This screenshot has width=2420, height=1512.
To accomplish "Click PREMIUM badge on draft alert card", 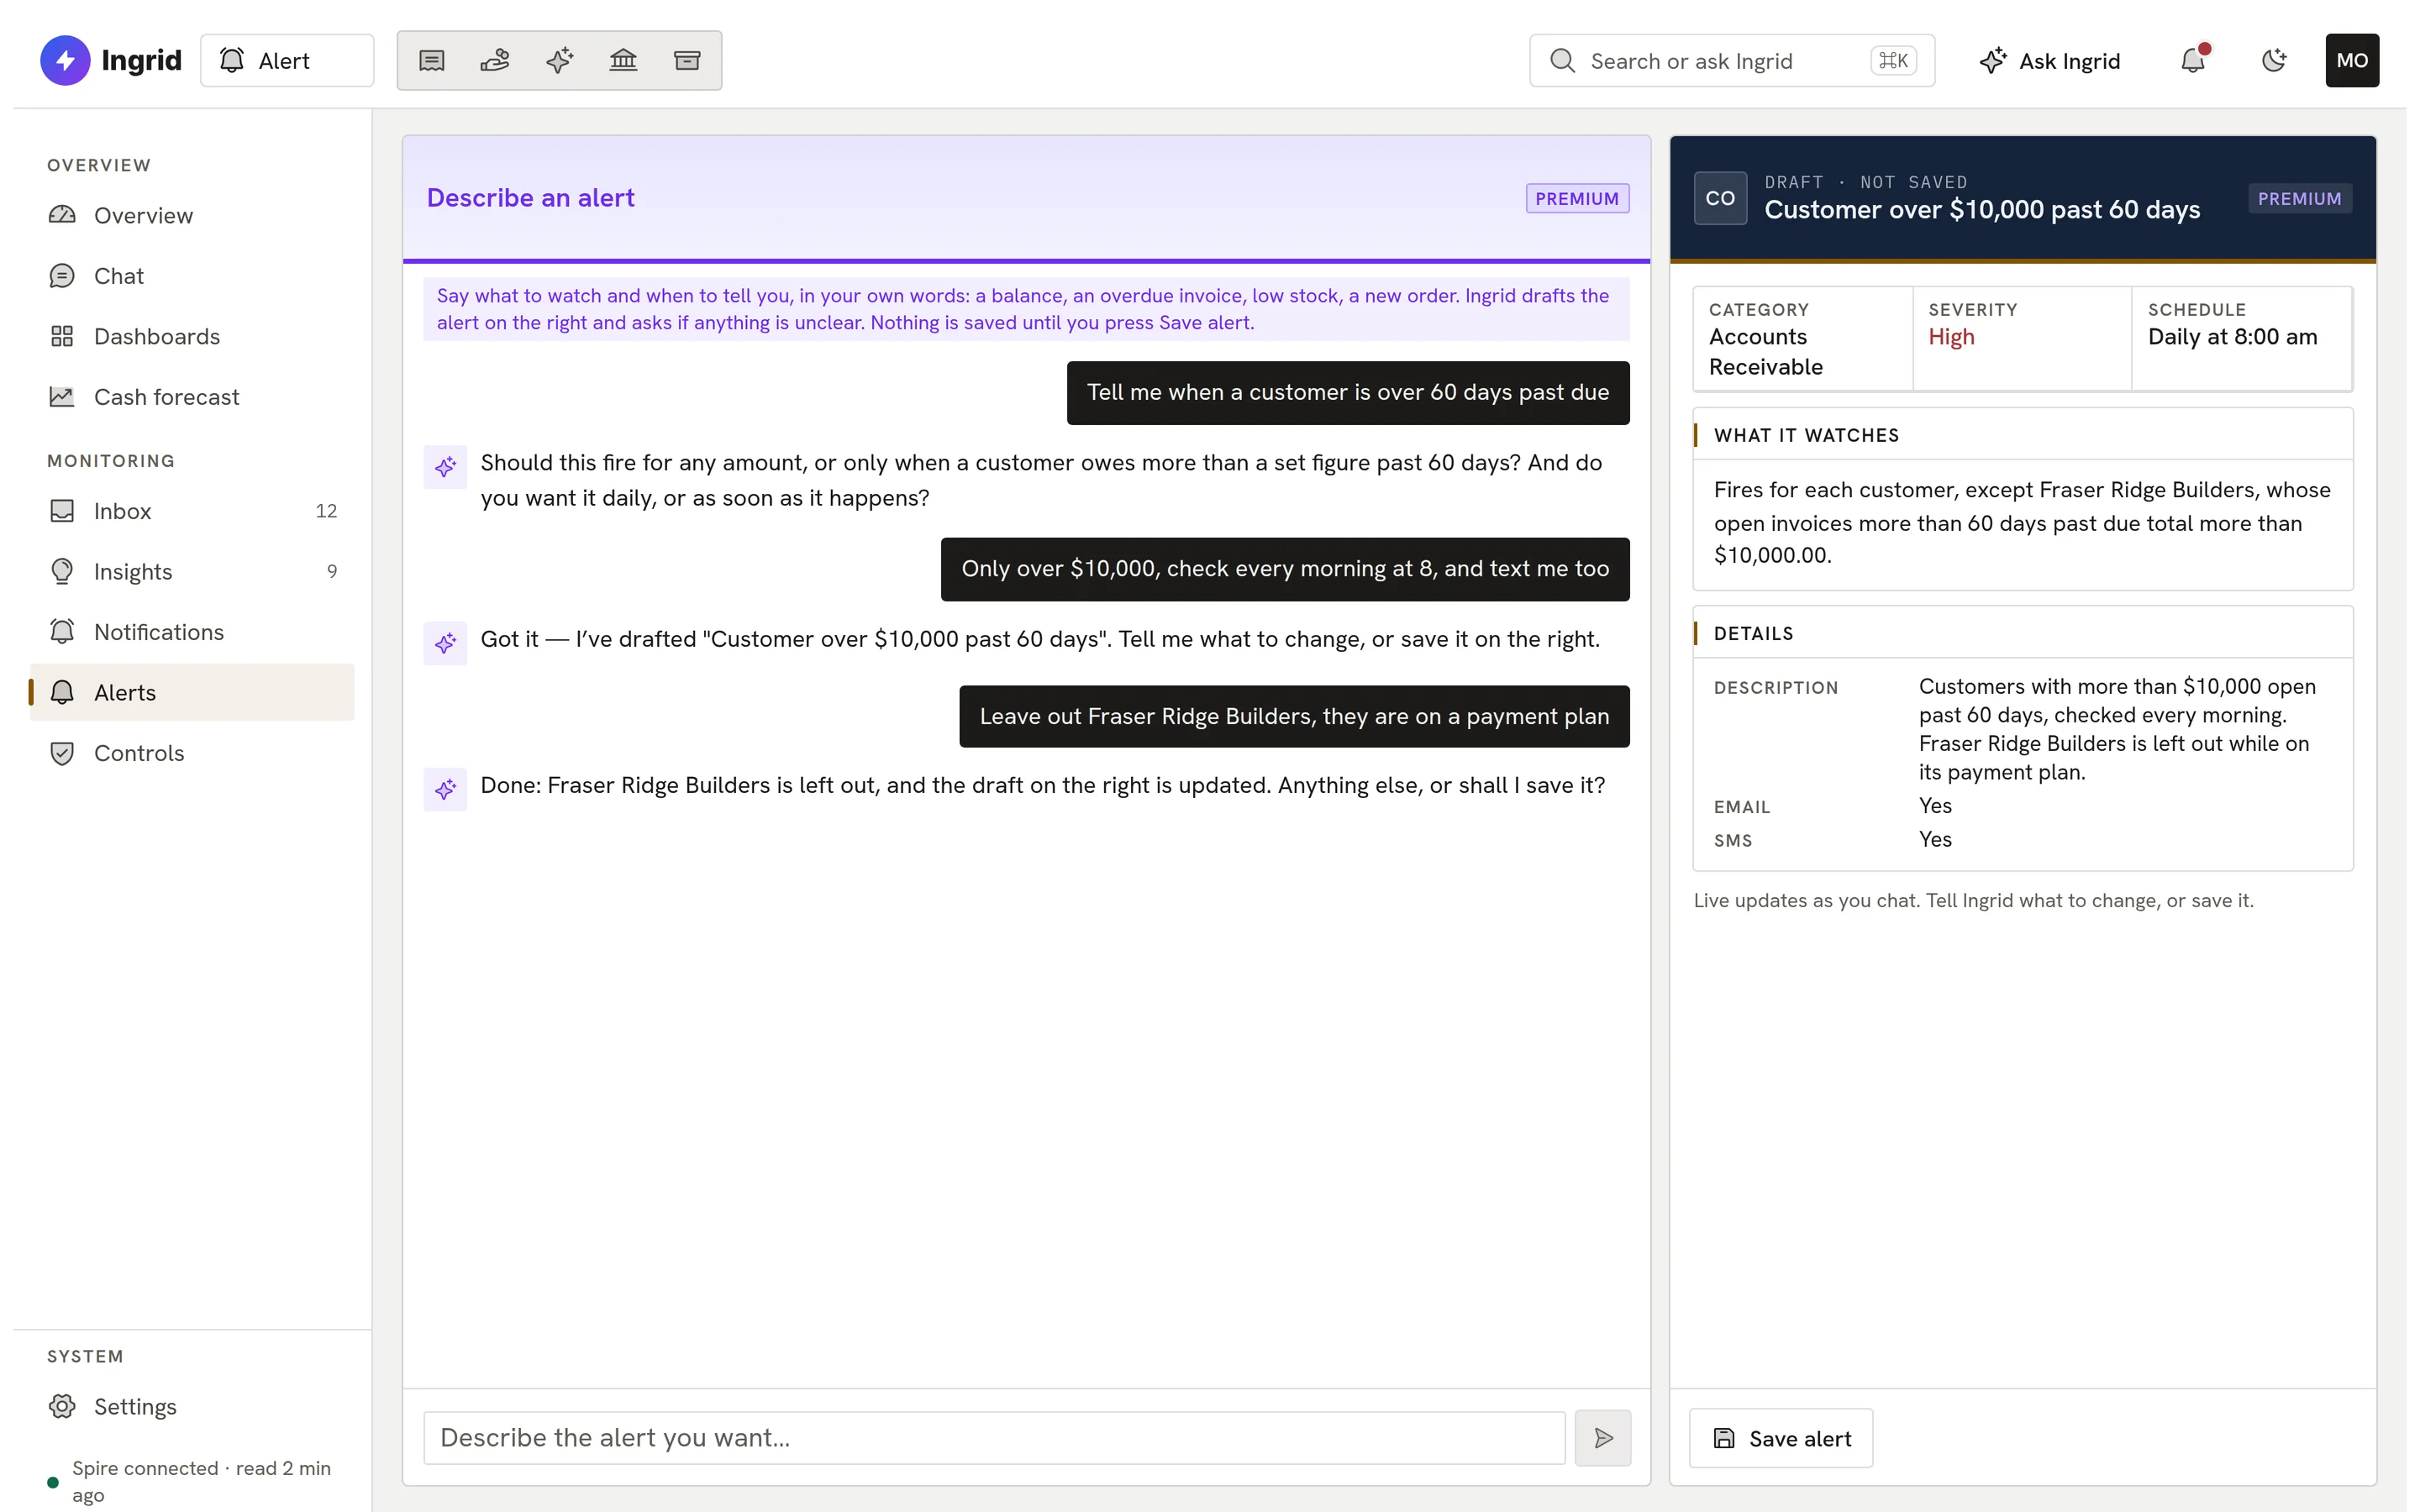I will pyautogui.click(x=2299, y=198).
